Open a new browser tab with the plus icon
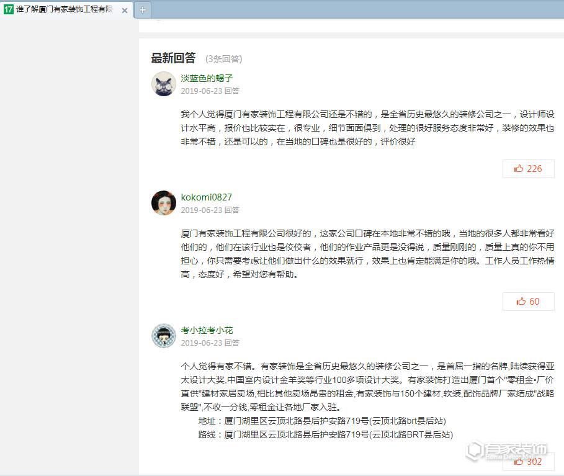Image resolution: width=564 pixels, height=476 pixels. 143,10
